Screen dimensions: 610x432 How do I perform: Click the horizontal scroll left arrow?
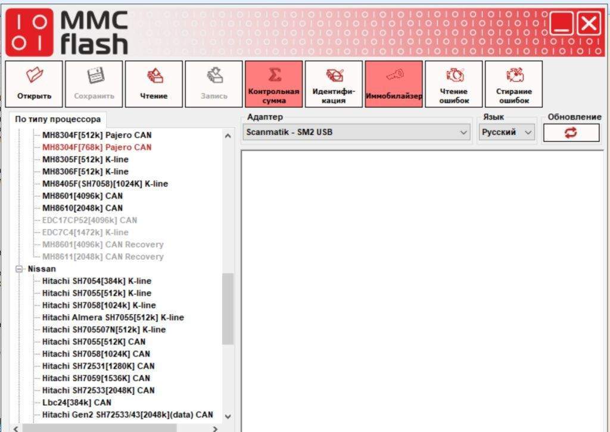pos(15,428)
